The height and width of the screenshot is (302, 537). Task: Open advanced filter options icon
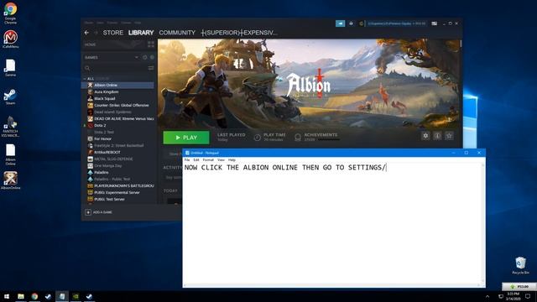(x=151, y=68)
